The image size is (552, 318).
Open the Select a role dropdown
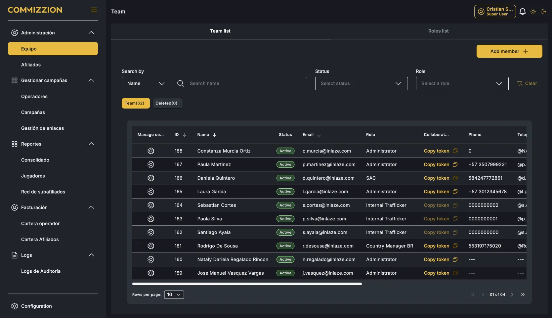[462, 83]
